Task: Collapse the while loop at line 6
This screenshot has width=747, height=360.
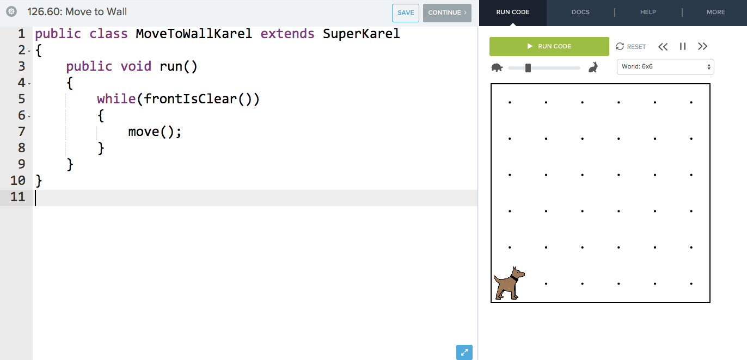Action: coord(29,115)
